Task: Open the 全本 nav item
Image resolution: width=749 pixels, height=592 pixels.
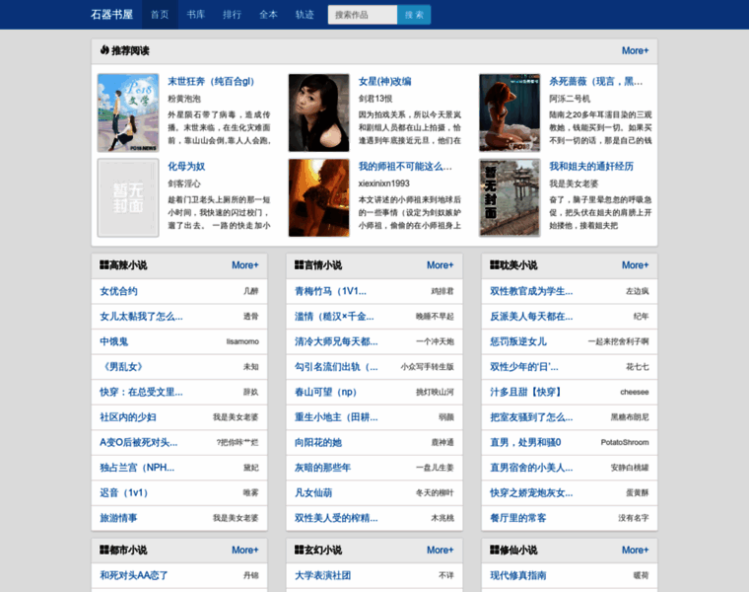Action: coord(268,15)
